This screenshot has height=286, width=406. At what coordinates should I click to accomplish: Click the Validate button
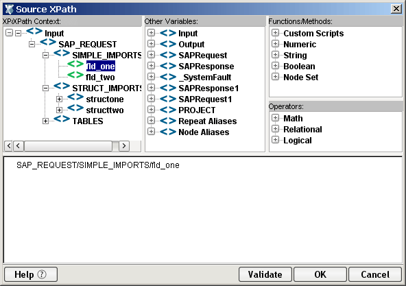tap(265, 274)
